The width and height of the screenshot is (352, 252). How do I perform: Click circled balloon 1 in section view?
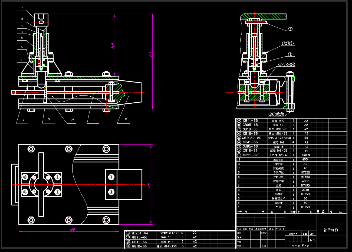[290, 29]
